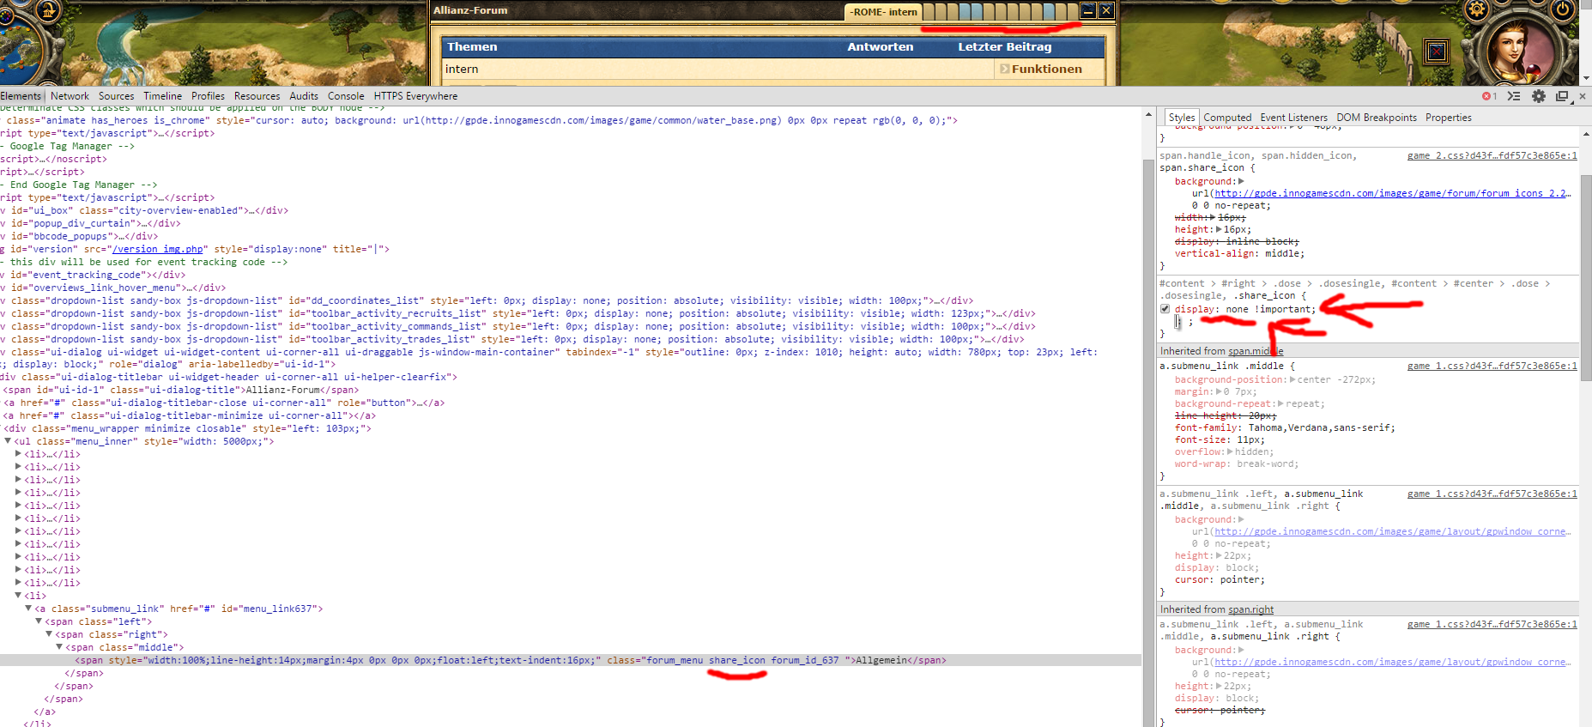Image resolution: width=1592 pixels, height=727 pixels.
Task: Click the Antworten column header
Action: click(x=880, y=47)
